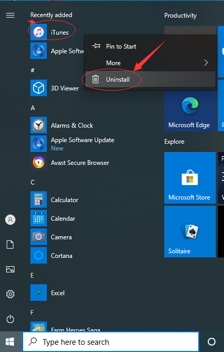
Task: Expand the hamburger menu icon
Action: click(10, 15)
